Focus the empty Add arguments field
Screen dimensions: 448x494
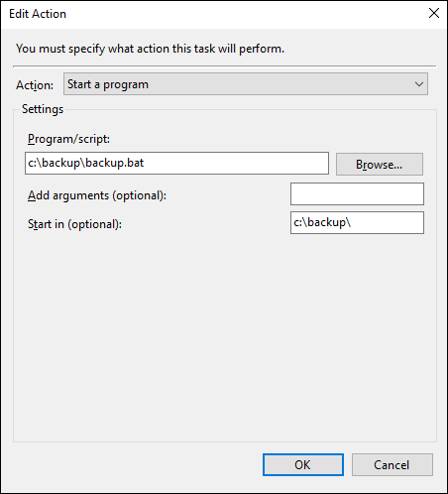coord(357,194)
